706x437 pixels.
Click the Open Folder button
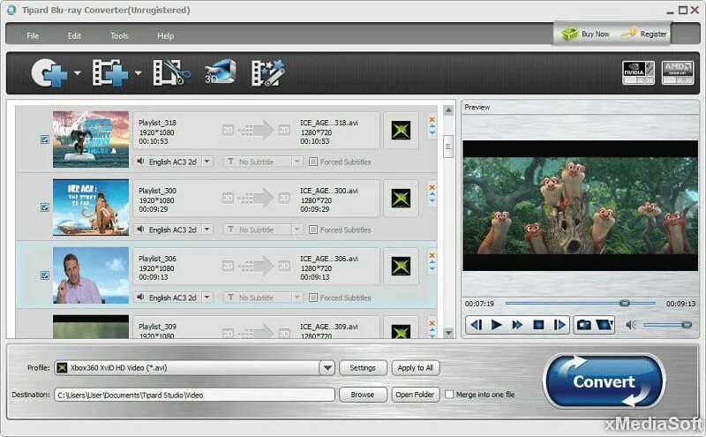(x=415, y=395)
